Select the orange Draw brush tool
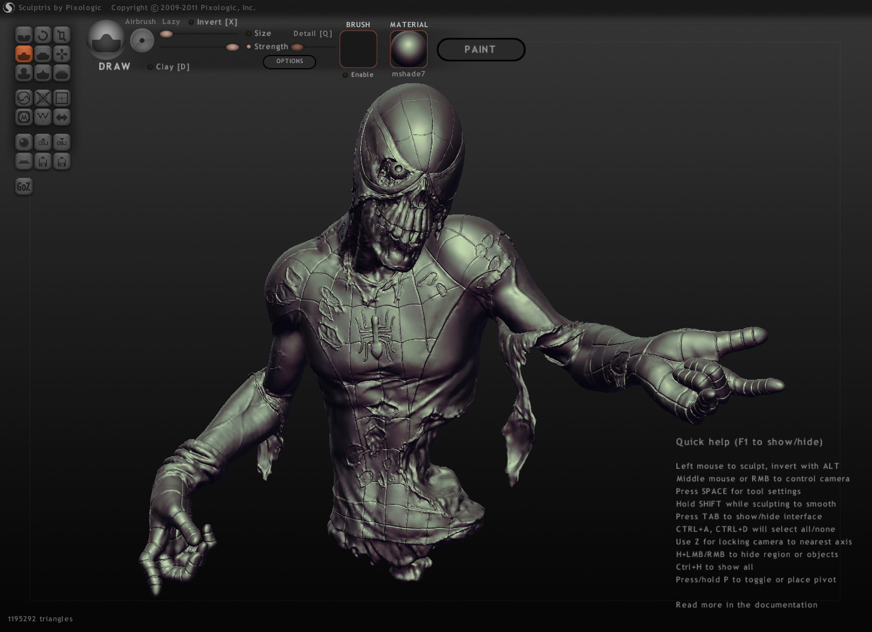Image resolution: width=872 pixels, height=632 pixels. [24, 54]
